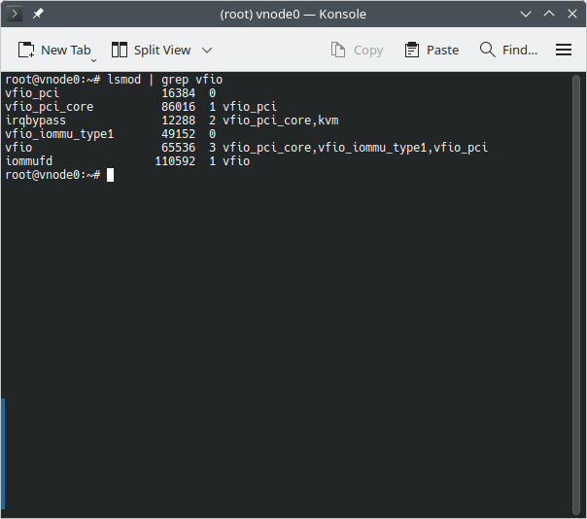Maximize the Konsole window

(549, 14)
